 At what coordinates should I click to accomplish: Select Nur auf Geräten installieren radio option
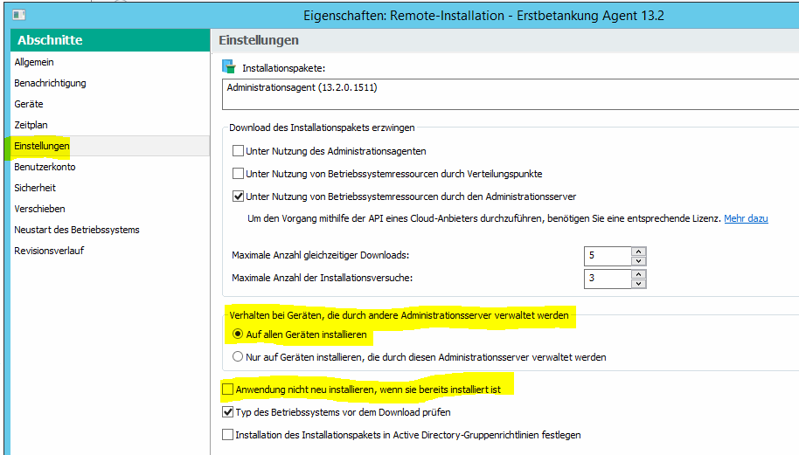238,357
